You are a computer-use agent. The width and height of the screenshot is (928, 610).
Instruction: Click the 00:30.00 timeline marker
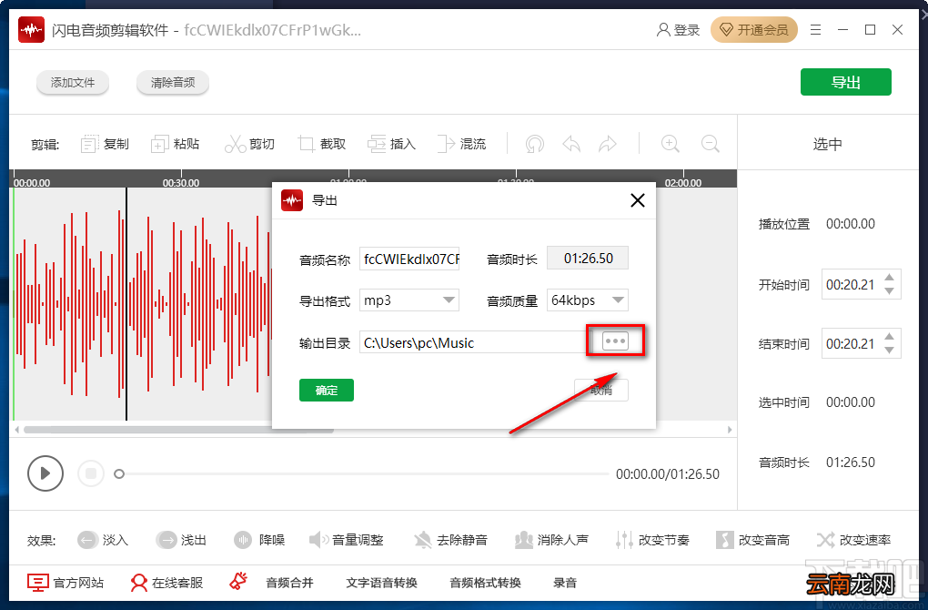180,183
